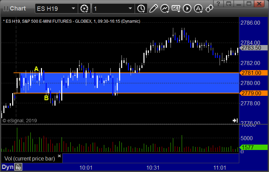Maximize the chart window

click(249, 4)
